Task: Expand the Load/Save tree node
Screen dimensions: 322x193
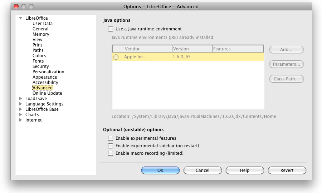Action: pos(20,98)
